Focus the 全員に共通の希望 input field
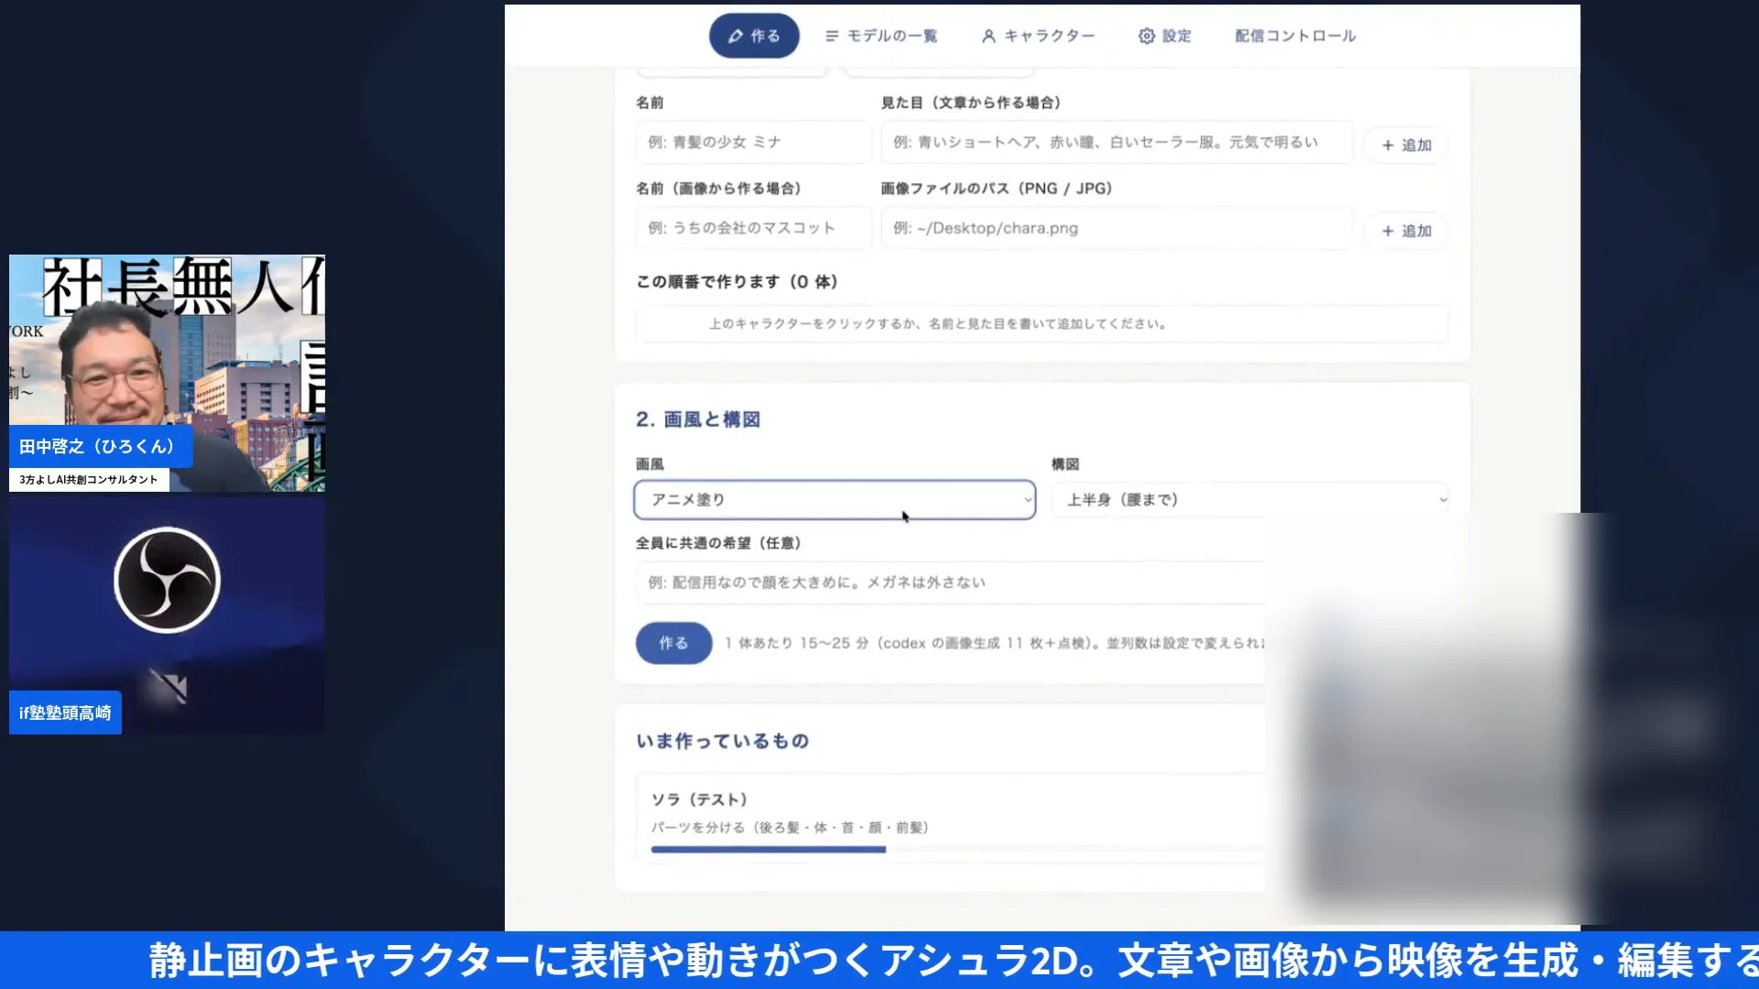 (950, 582)
